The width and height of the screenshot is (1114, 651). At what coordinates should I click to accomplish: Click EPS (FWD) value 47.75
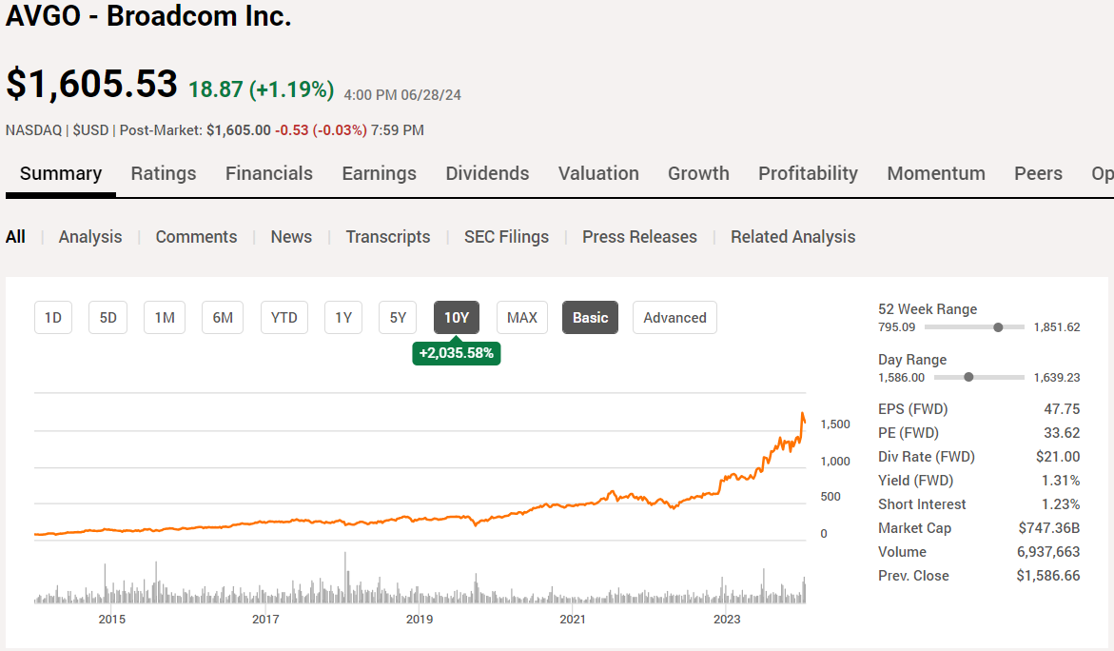click(x=1062, y=409)
